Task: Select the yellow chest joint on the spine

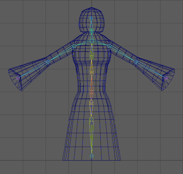Action: pyautogui.click(x=91, y=57)
